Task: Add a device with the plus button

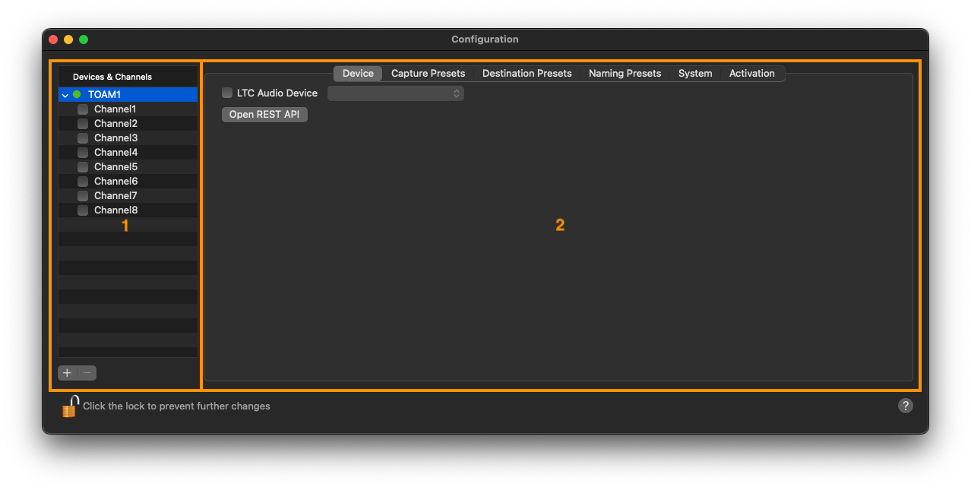Action: pos(68,373)
